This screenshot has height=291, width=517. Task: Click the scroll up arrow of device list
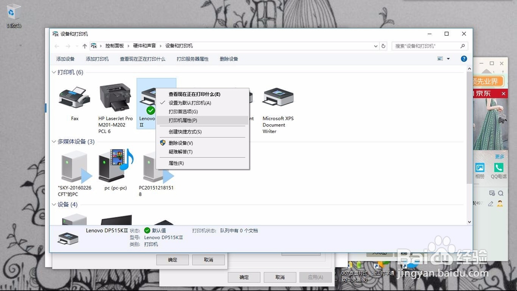click(469, 69)
